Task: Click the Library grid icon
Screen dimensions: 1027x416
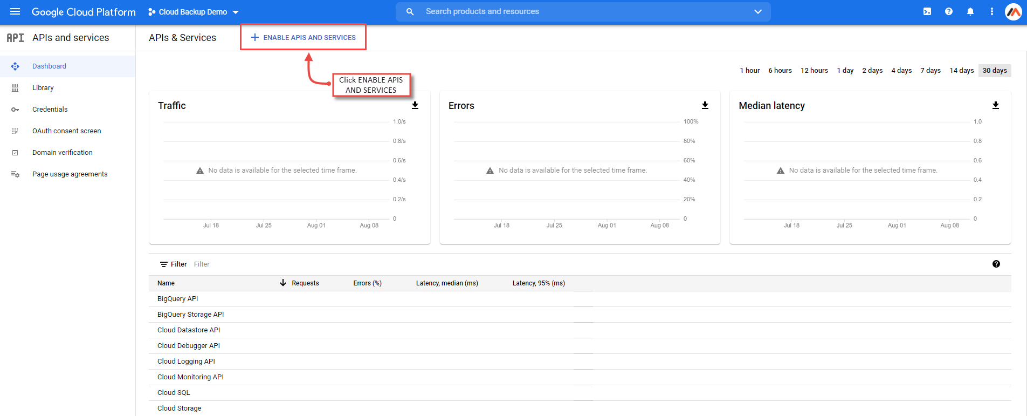Action: [15, 88]
